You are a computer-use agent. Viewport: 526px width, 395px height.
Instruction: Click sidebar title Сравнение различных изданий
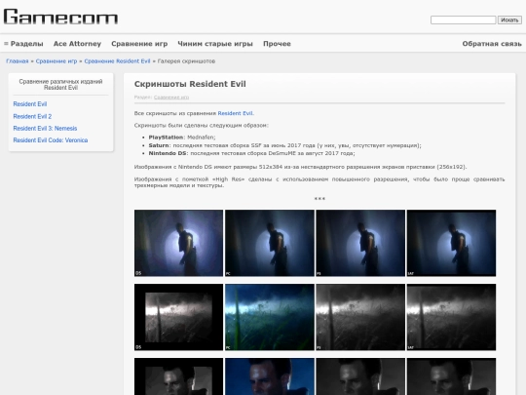[60, 84]
